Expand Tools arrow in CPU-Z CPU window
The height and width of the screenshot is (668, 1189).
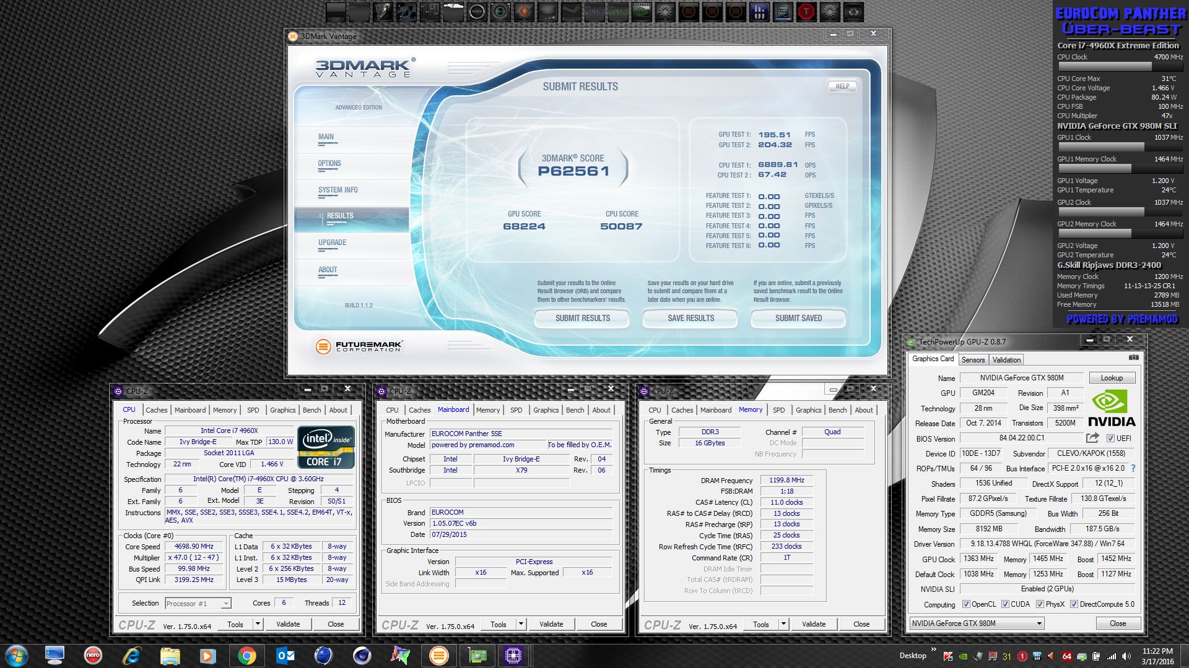pyautogui.click(x=258, y=624)
